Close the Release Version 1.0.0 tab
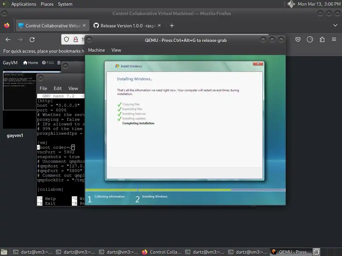Viewport: 342px width, 256px height. point(159,25)
